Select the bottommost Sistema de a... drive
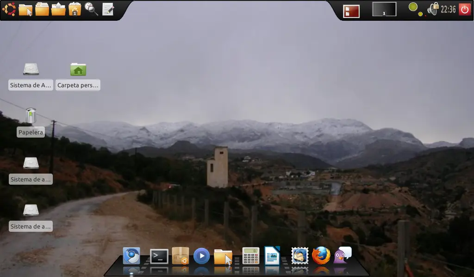474x277 pixels. coord(31,210)
